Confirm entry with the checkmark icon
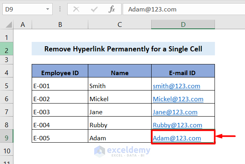245x164 pixels. (94, 9)
